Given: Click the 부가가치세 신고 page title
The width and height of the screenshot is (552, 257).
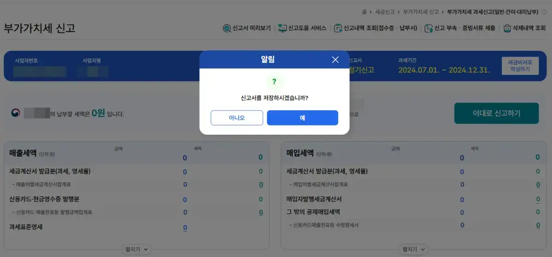Looking at the screenshot, I should click(39, 29).
